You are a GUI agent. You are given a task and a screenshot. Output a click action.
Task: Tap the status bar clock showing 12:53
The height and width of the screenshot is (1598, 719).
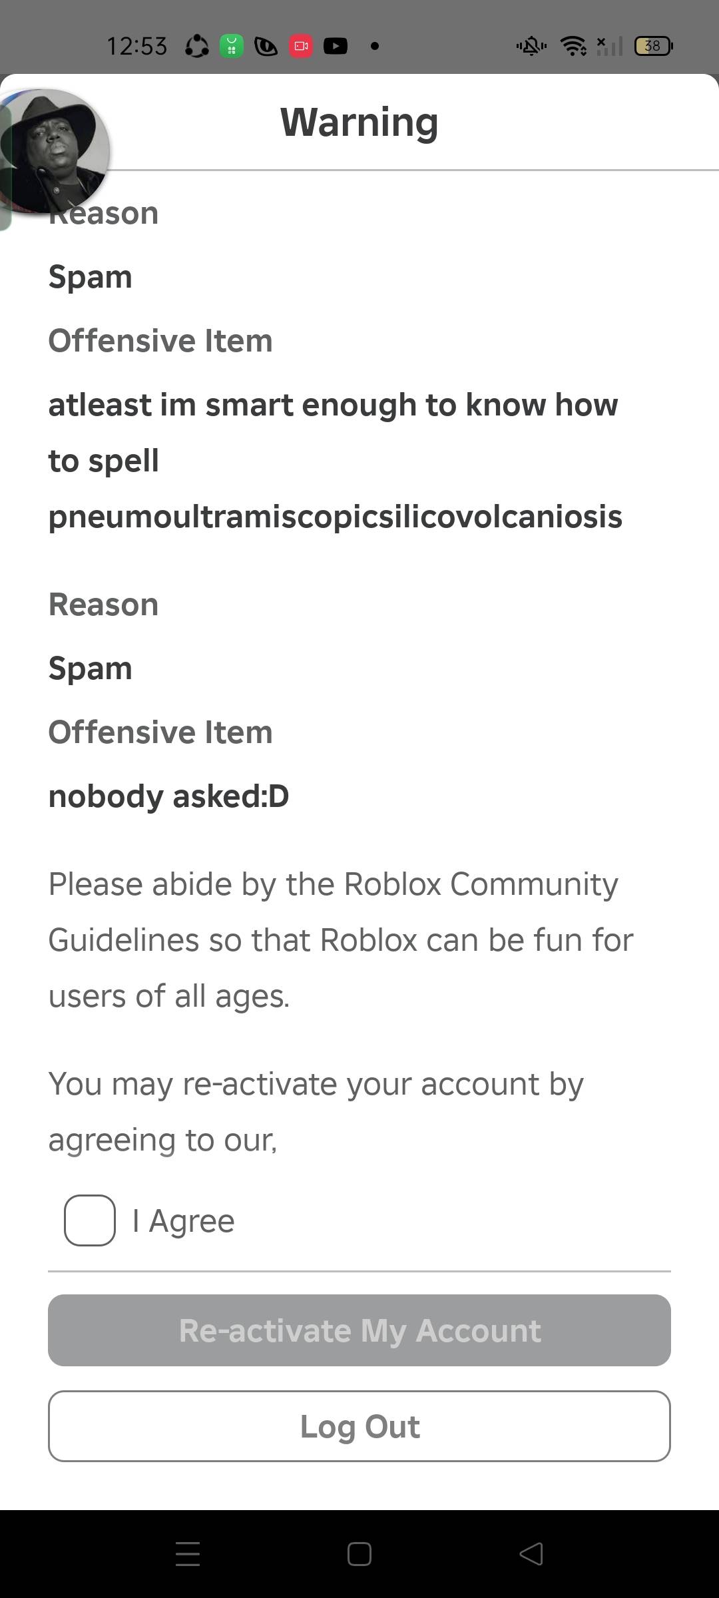[x=136, y=46]
